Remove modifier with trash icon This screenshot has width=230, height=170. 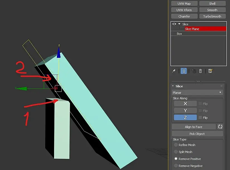pyautogui.click(x=200, y=71)
